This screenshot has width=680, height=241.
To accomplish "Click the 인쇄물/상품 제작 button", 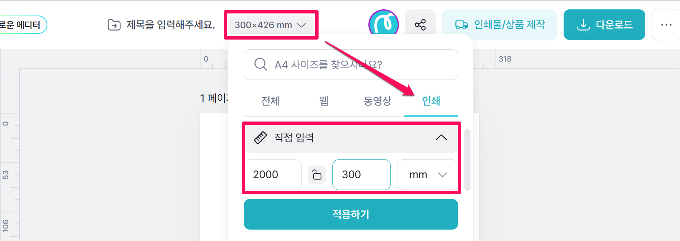I will pyautogui.click(x=499, y=25).
